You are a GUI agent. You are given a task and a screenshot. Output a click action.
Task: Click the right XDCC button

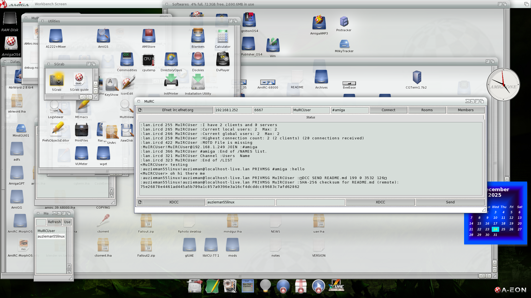point(380,202)
